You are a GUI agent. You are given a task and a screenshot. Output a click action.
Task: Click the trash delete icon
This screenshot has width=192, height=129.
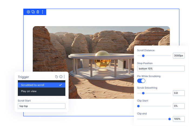[x=38, y=12]
